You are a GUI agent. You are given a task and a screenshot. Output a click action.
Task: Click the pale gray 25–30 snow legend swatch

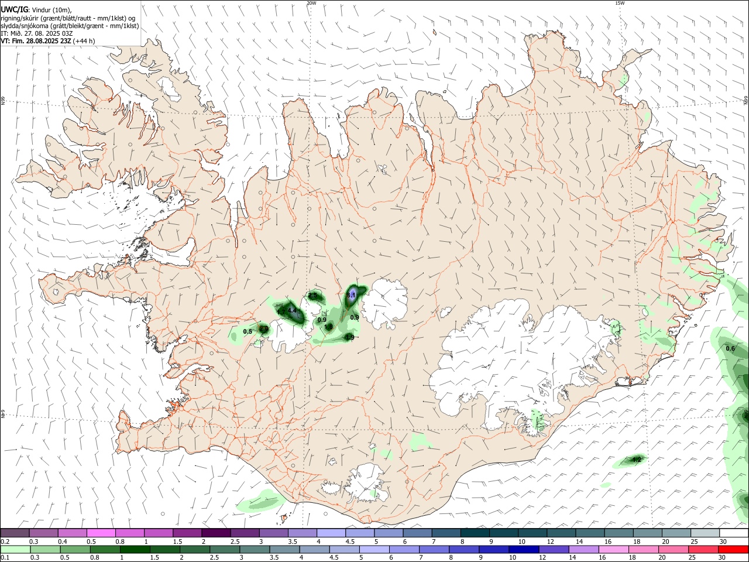(705, 533)
